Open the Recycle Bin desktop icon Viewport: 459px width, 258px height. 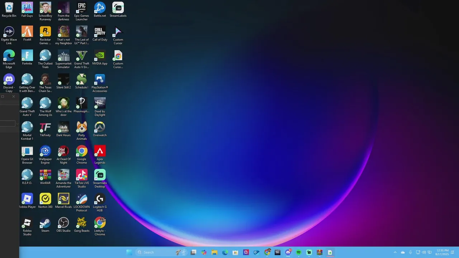tap(9, 10)
